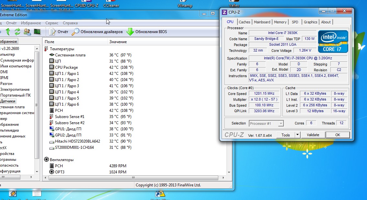Click the green Refresh arrows icon
This screenshot has width=367, height=200.
(17, 32)
